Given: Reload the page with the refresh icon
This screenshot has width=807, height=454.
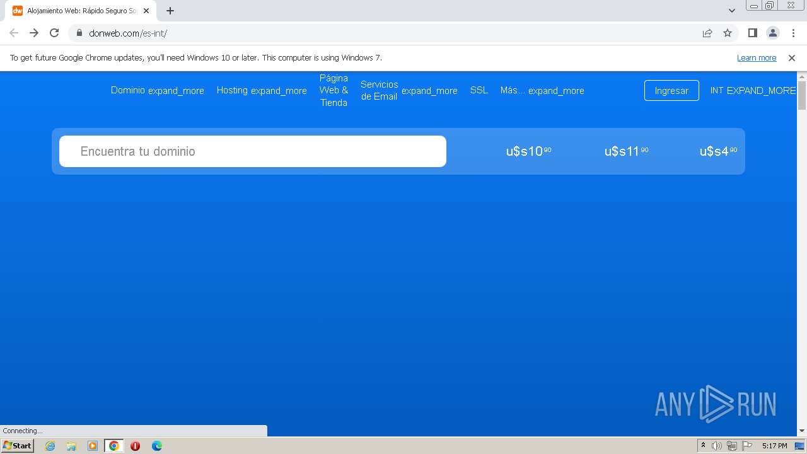Looking at the screenshot, I should (x=54, y=33).
